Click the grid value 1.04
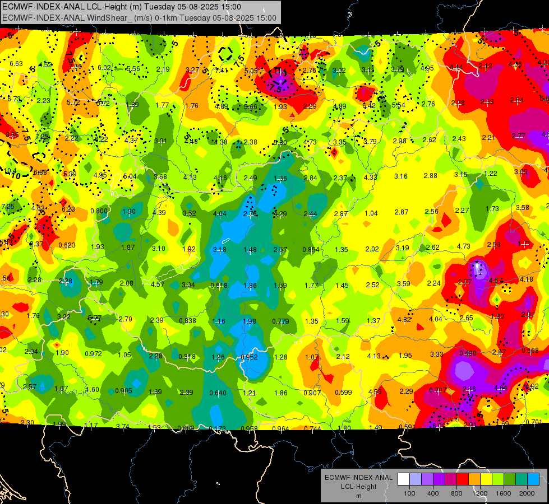Image resolution: width=549 pixels, height=504 pixels. [x=371, y=213]
